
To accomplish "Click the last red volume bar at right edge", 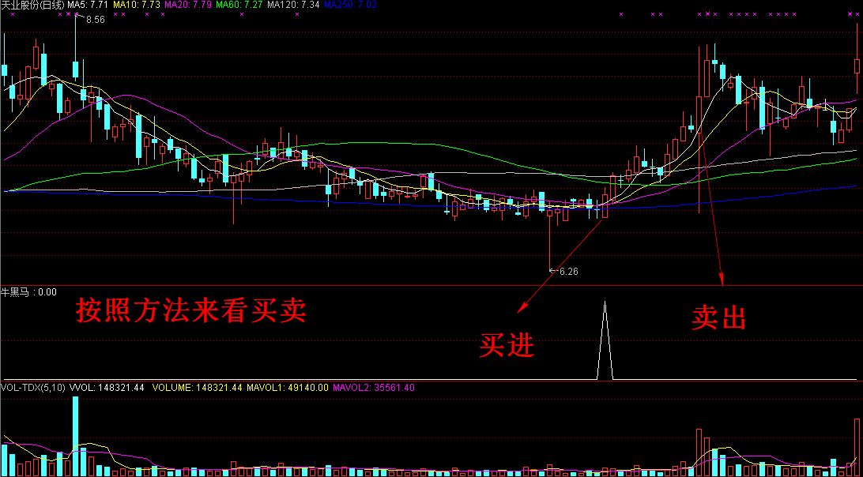I will coord(857,448).
